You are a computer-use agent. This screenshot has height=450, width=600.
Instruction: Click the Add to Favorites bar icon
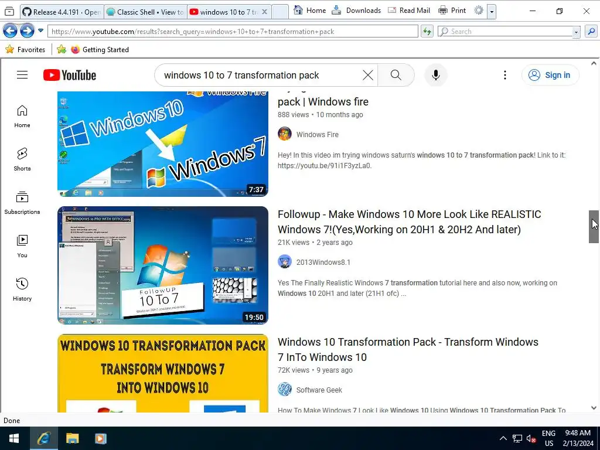pyautogui.click(x=61, y=49)
